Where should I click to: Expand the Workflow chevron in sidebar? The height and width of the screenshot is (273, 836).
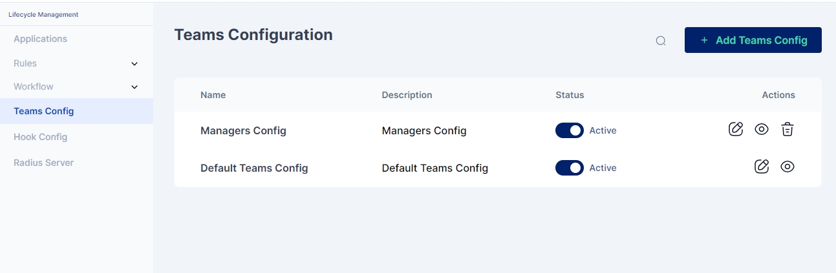[134, 87]
